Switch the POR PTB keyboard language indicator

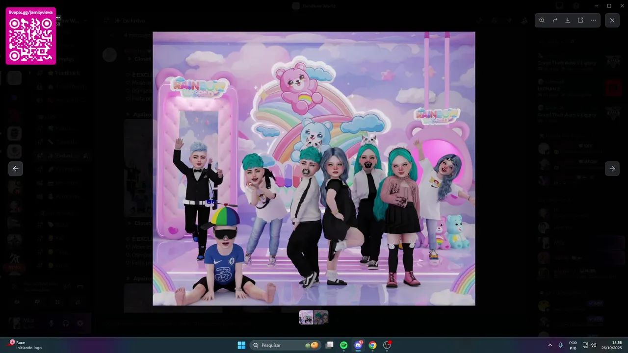573,345
